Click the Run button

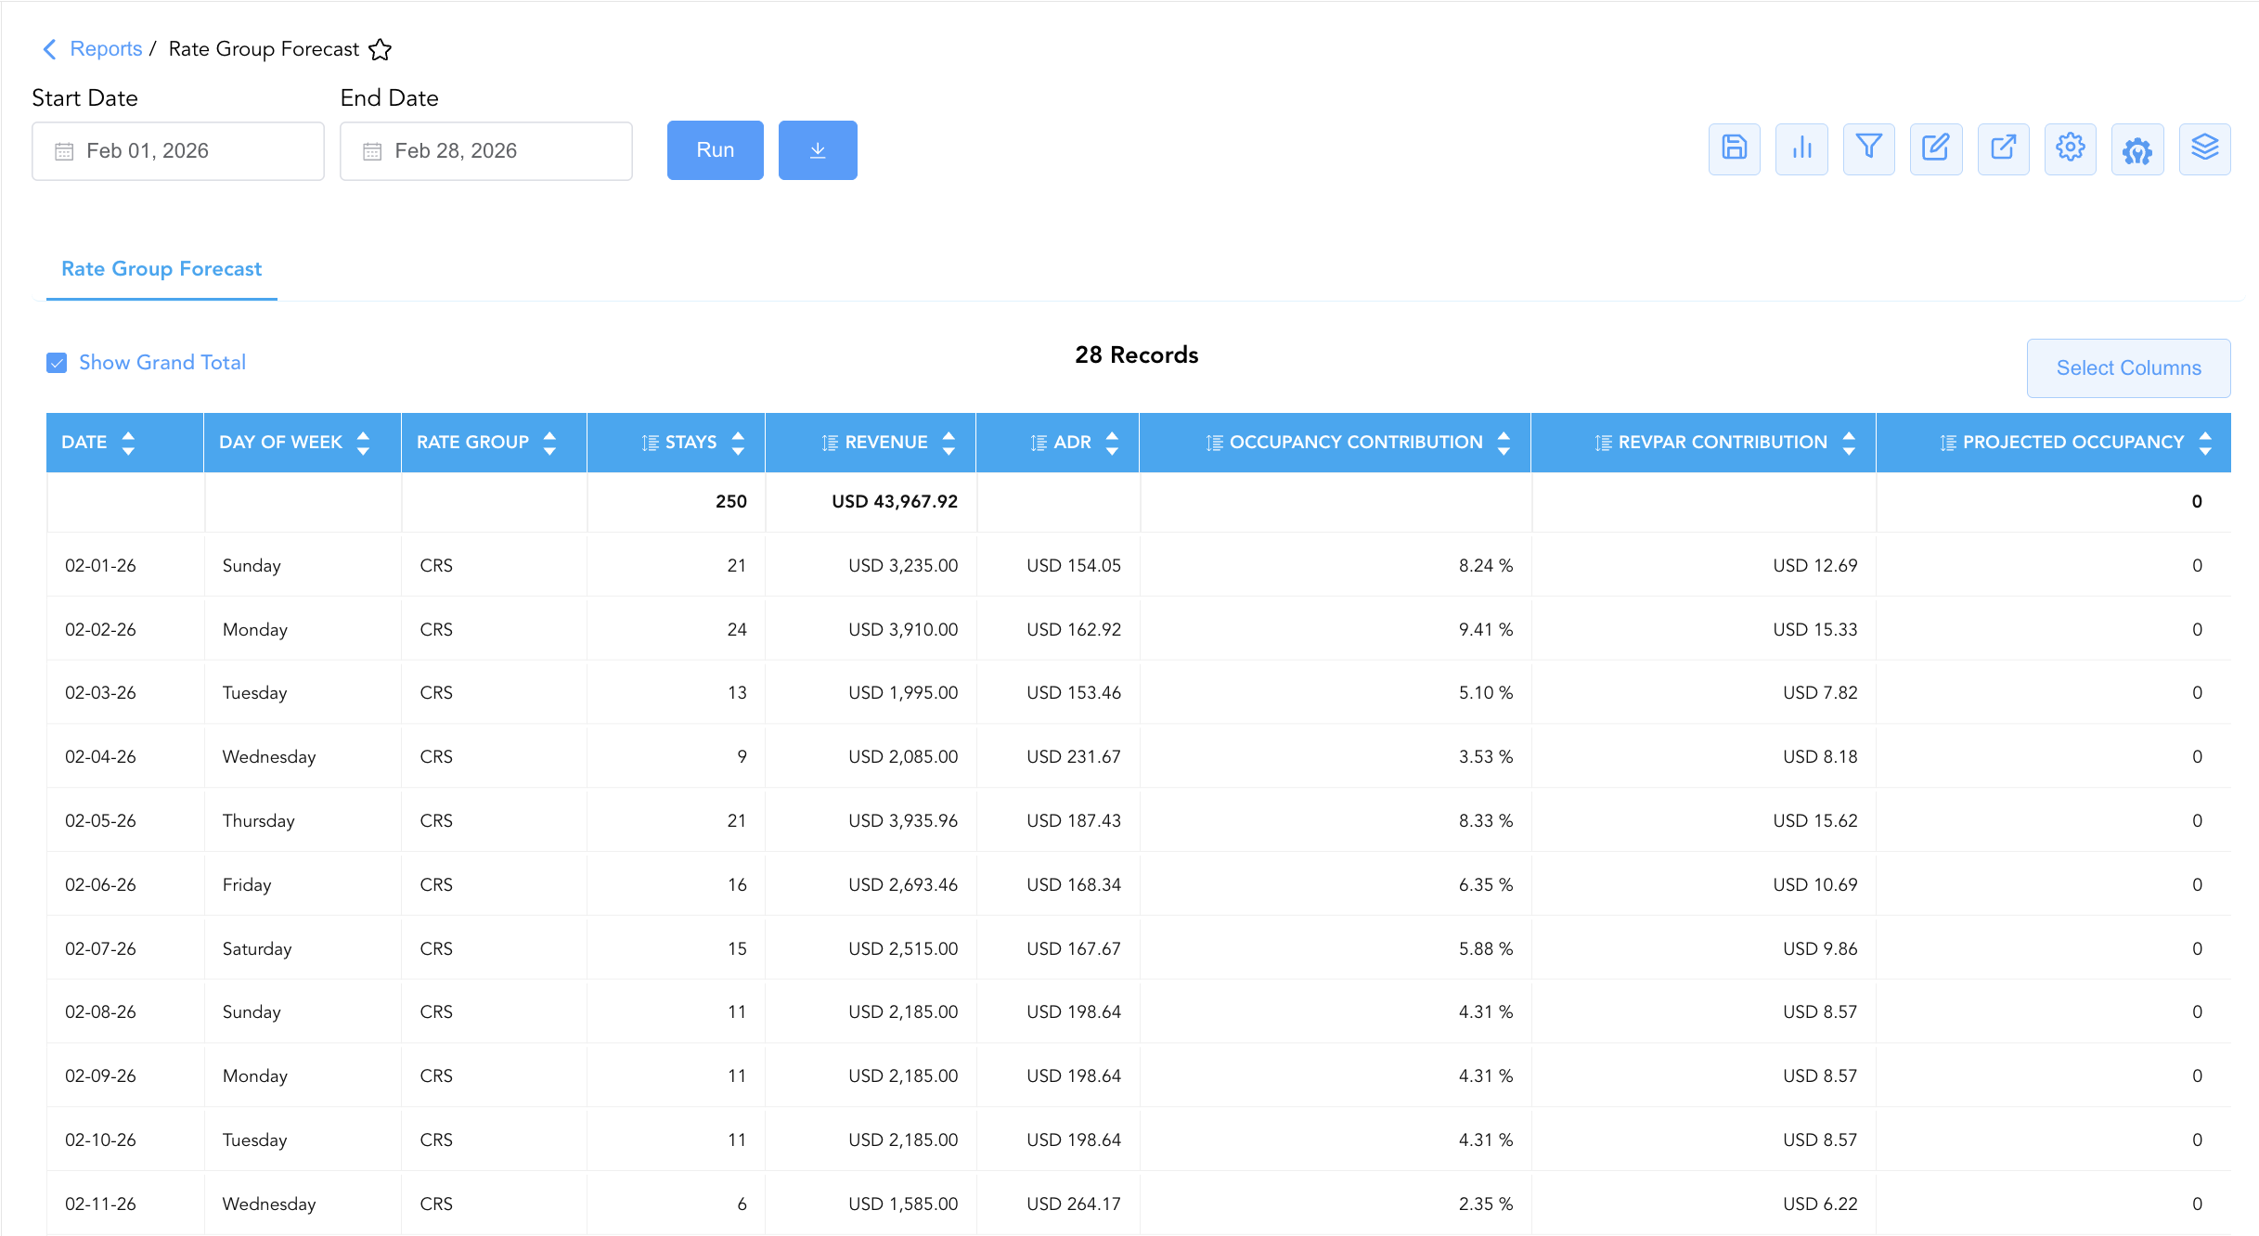[716, 150]
